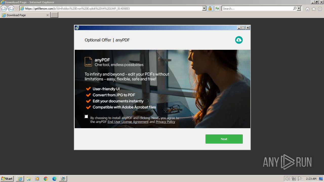The height and width of the screenshot is (182, 324).
Task: Launch Edge from the taskbar
Action: [54, 179]
